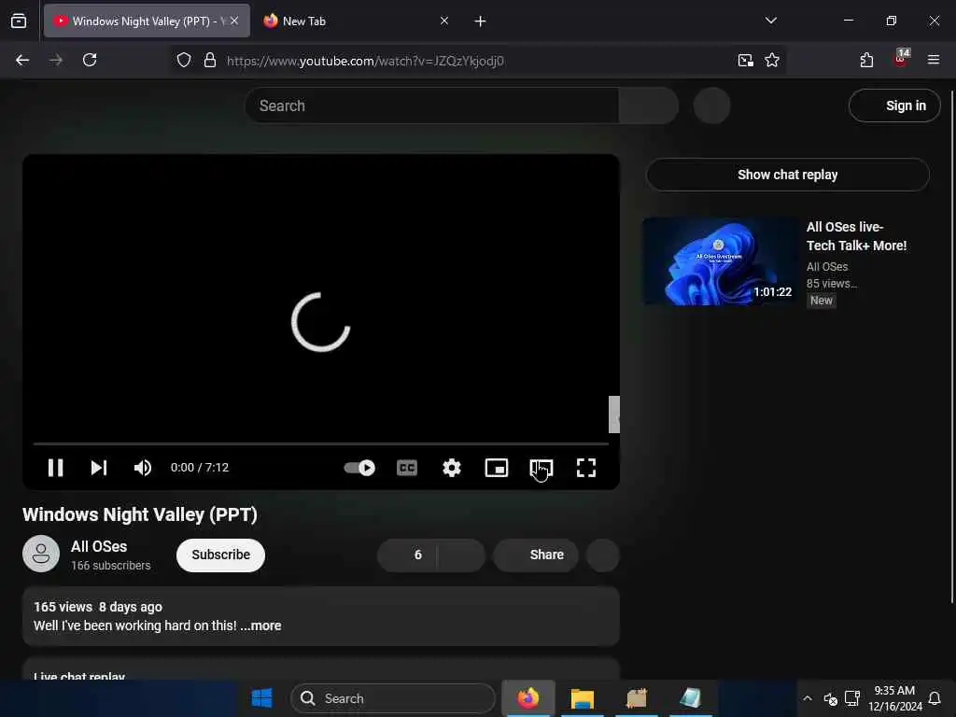Image resolution: width=956 pixels, height=717 pixels.
Task: Show hidden system tray icons
Action: click(808, 698)
